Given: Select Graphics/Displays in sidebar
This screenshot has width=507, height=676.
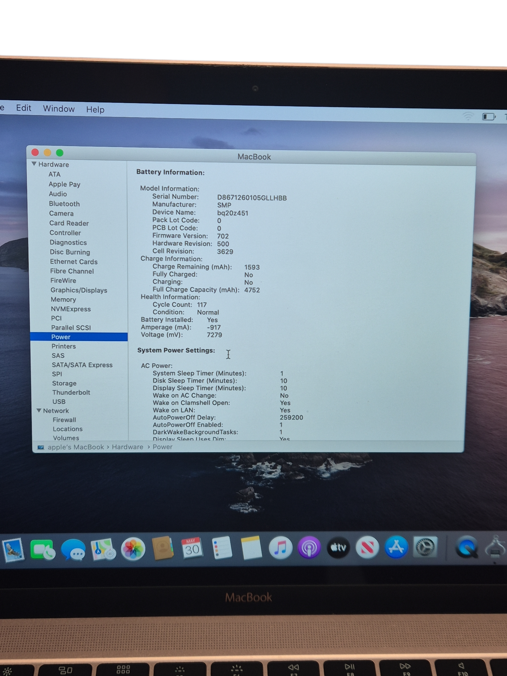Looking at the screenshot, I should tap(79, 290).
